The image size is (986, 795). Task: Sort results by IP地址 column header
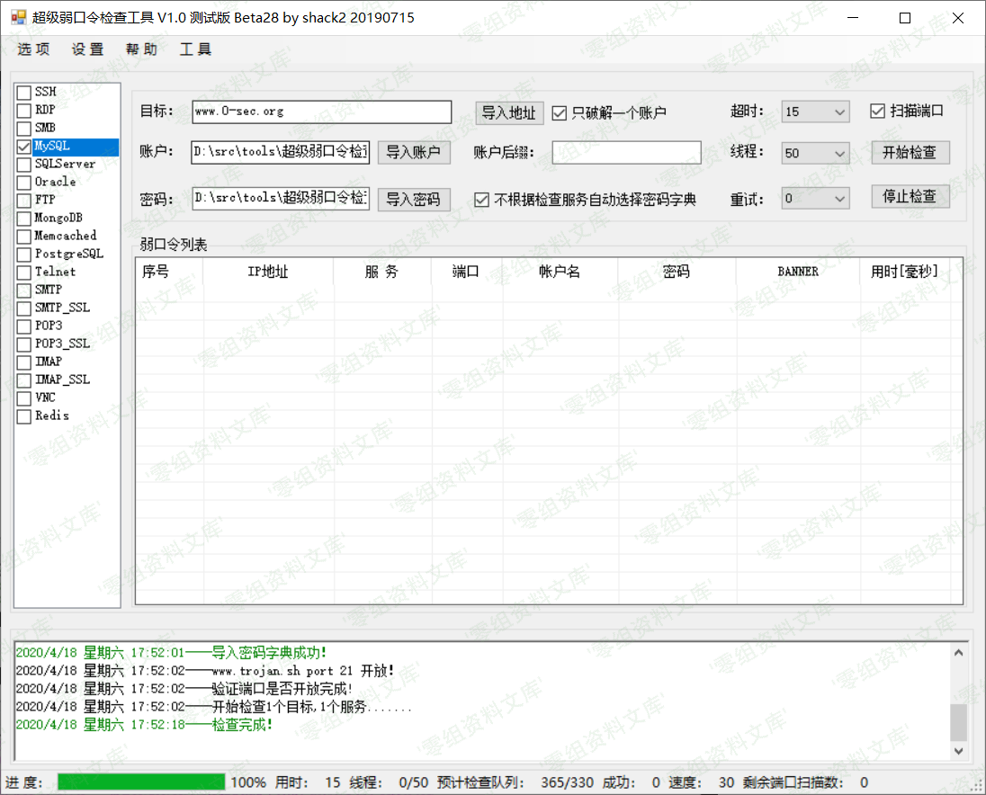tap(267, 272)
